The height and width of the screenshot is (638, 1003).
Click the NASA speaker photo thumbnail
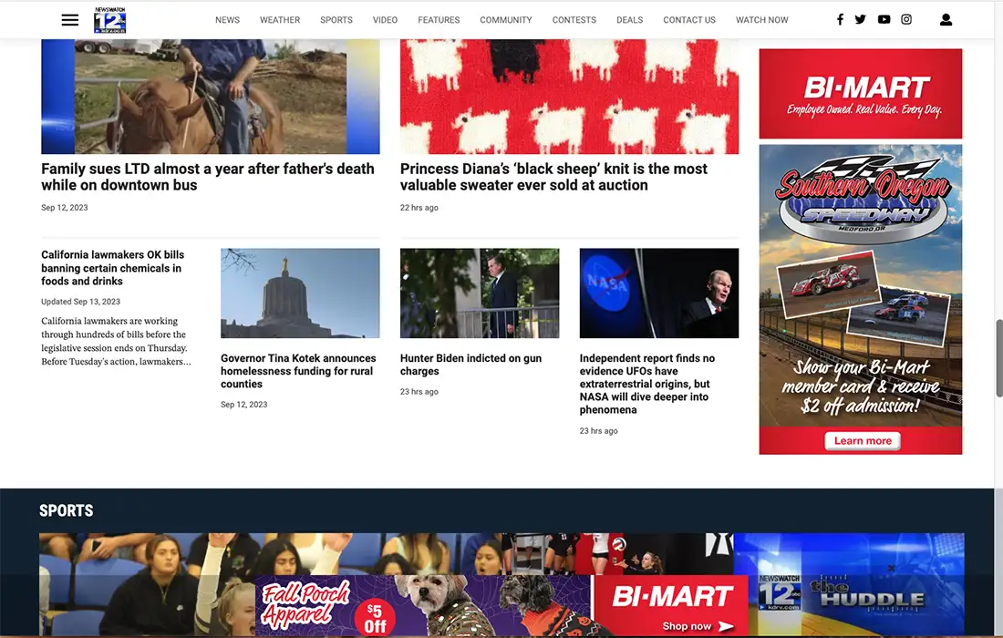[x=659, y=293]
